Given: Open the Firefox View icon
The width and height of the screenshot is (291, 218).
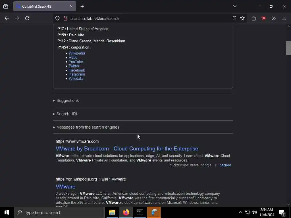Looking at the screenshot, I should (x=6, y=6).
